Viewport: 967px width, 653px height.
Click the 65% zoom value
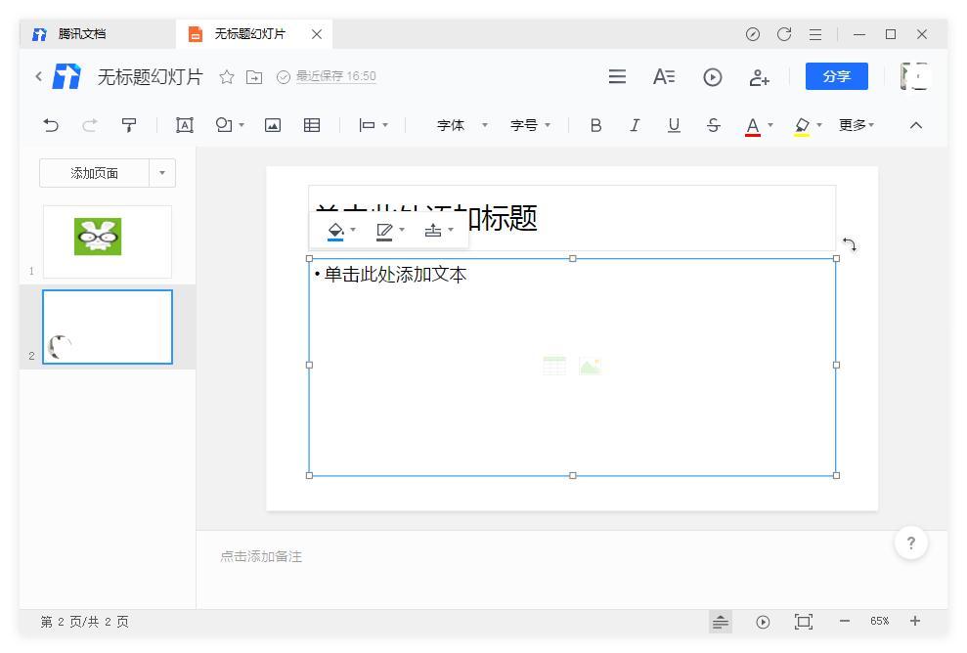point(879,621)
